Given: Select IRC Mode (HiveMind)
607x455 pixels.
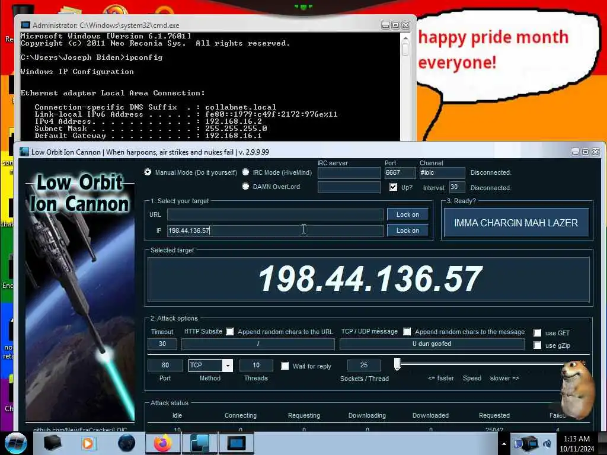Looking at the screenshot, I should pyautogui.click(x=245, y=172).
